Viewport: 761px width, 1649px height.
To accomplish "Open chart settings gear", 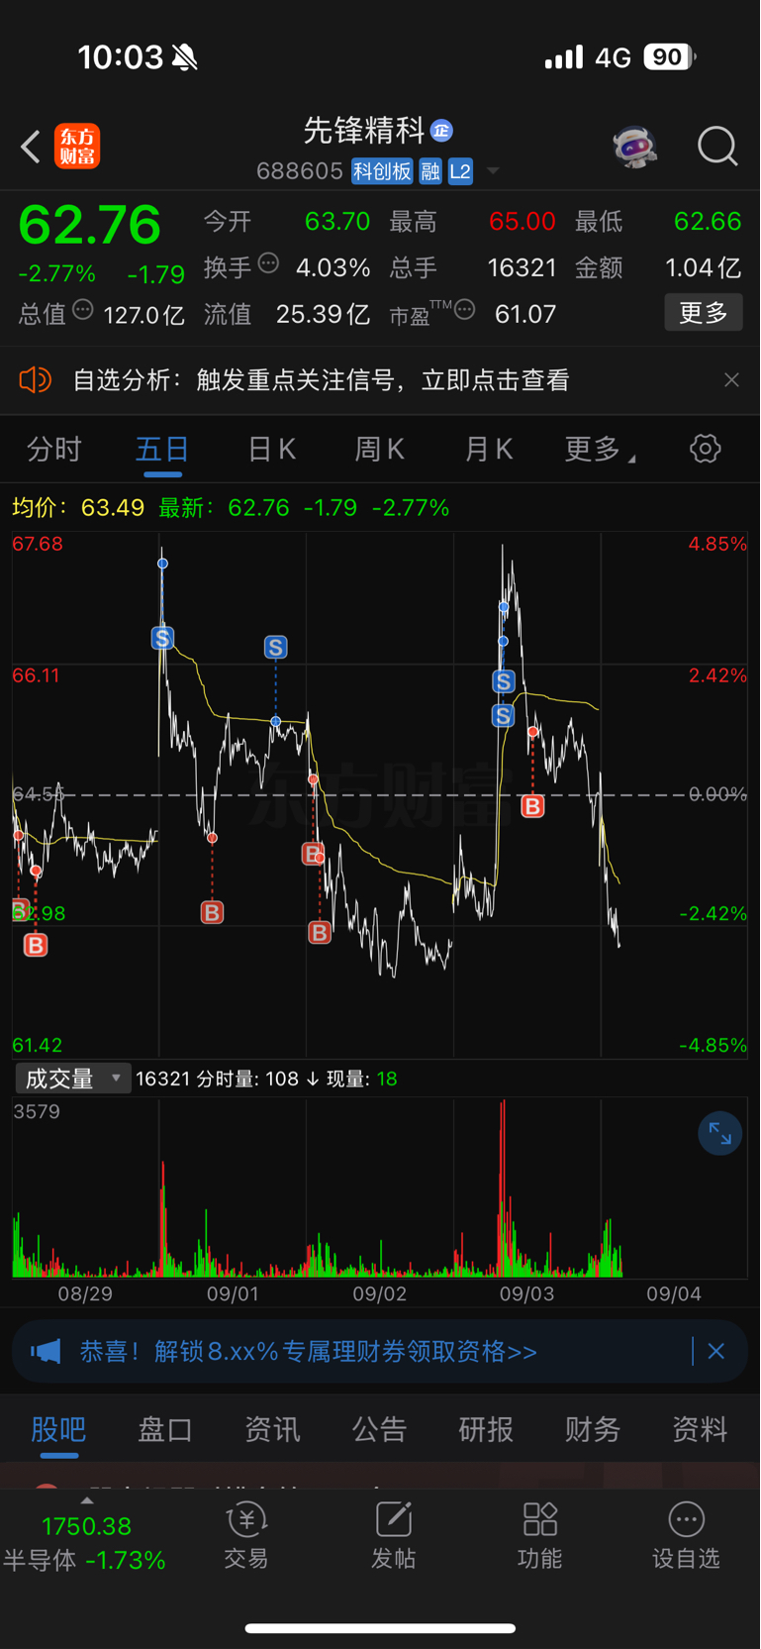I will [x=706, y=449].
